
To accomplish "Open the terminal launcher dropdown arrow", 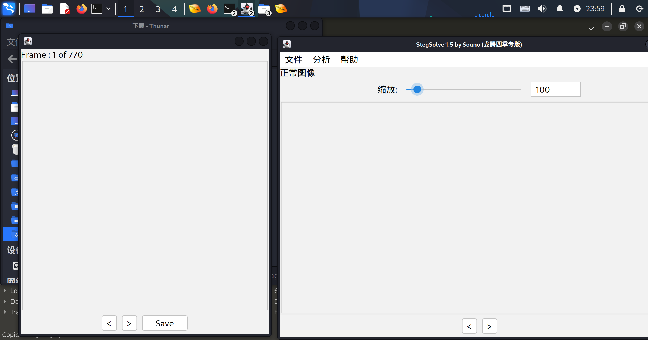I will pos(108,9).
